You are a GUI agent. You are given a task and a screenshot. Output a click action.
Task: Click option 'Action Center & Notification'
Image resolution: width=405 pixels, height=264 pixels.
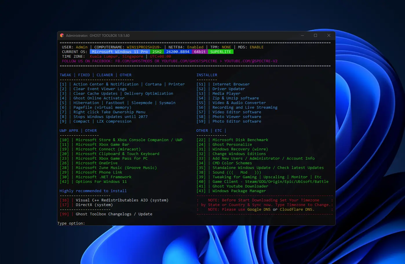[x=106, y=84]
